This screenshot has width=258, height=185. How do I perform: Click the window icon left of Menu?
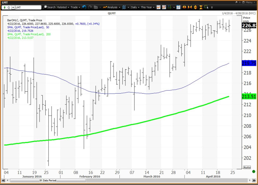point(244,2)
